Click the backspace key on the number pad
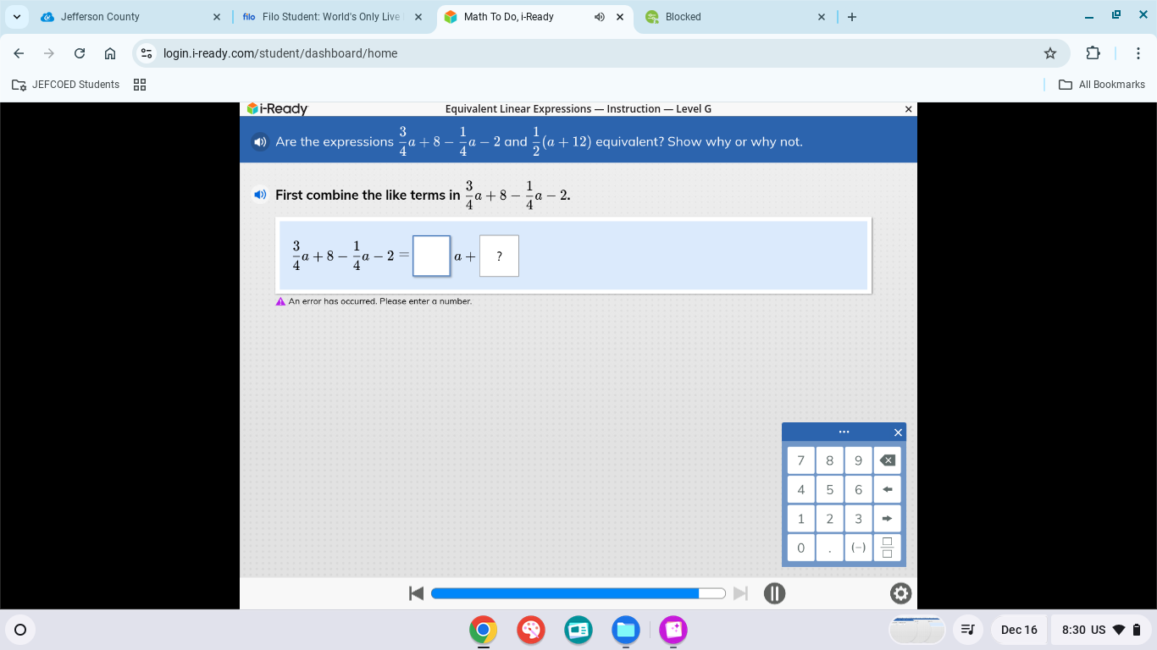Screen dimensions: 1157x650 887,460
